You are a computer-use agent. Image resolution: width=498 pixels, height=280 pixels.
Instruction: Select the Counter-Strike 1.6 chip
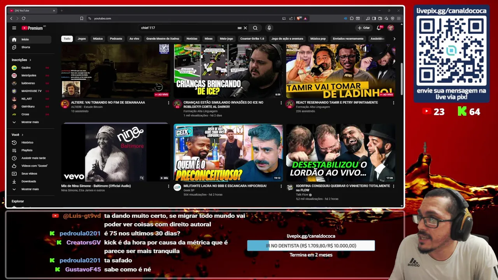(252, 38)
